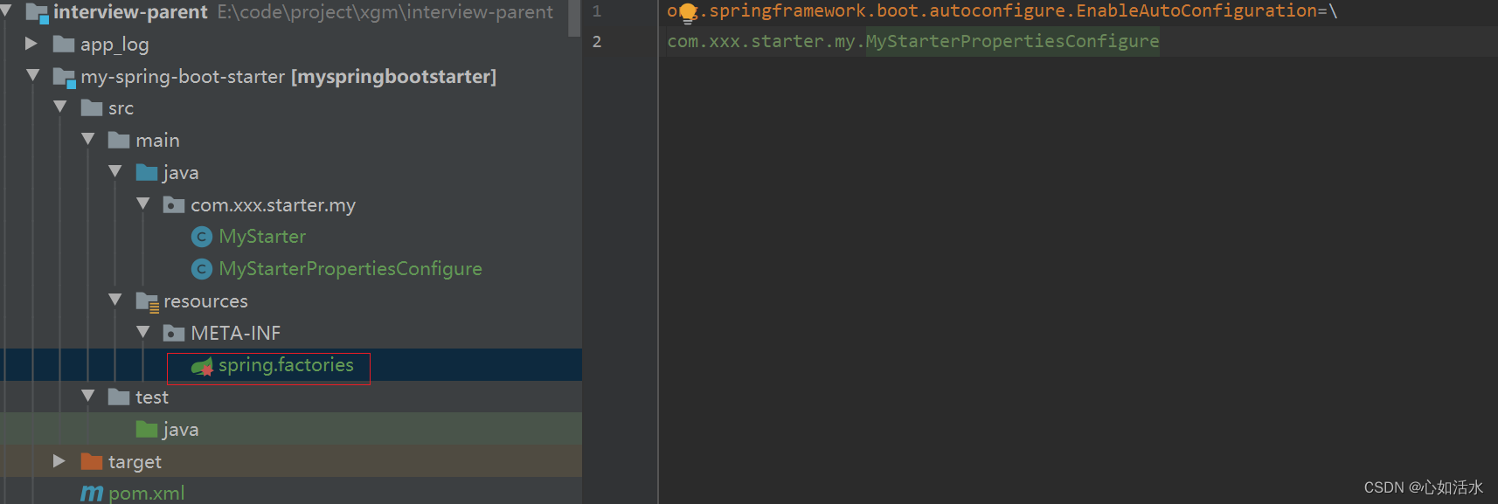Collapse the my-spring-boot-starter module node
This screenshot has width=1498, height=504.
pyautogui.click(x=32, y=75)
